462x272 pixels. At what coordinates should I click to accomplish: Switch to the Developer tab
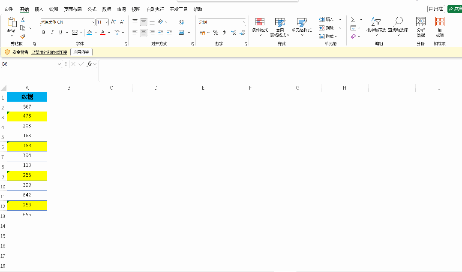point(179,9)
